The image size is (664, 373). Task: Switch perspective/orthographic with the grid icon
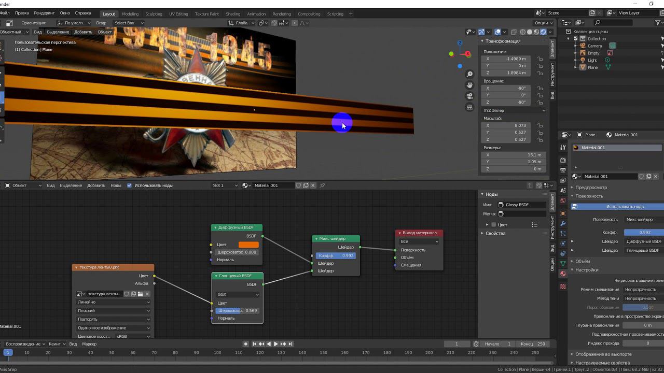[469, 107]
